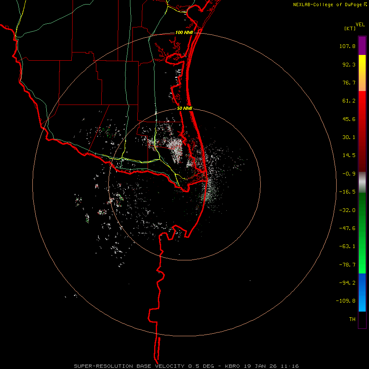Click the purple segment of the color bar
Viewport: 369px width, 369px height.
point(362,46)
